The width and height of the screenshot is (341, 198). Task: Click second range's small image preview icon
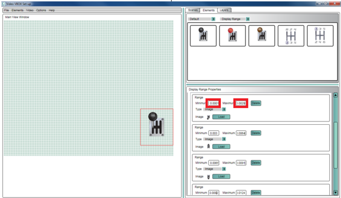208,146
